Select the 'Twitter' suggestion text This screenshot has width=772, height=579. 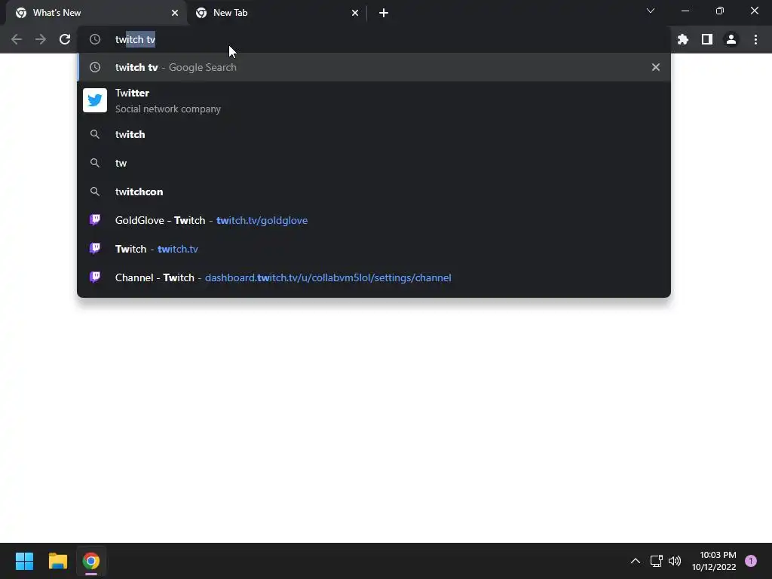132,93
